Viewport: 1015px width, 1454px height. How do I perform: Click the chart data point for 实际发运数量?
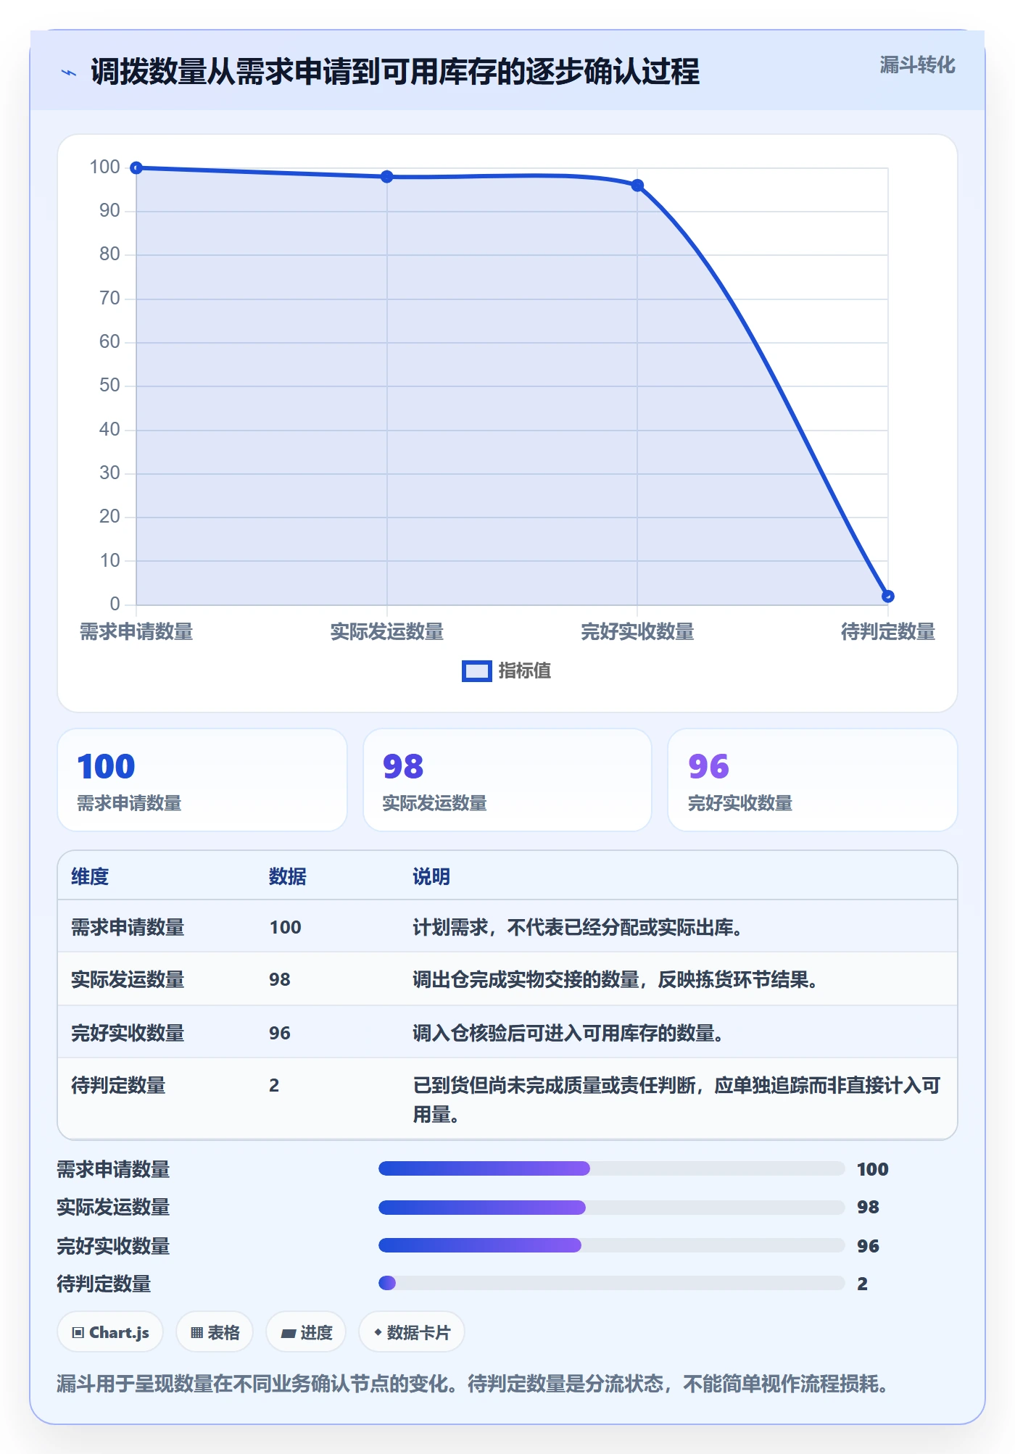coord(387,177)
